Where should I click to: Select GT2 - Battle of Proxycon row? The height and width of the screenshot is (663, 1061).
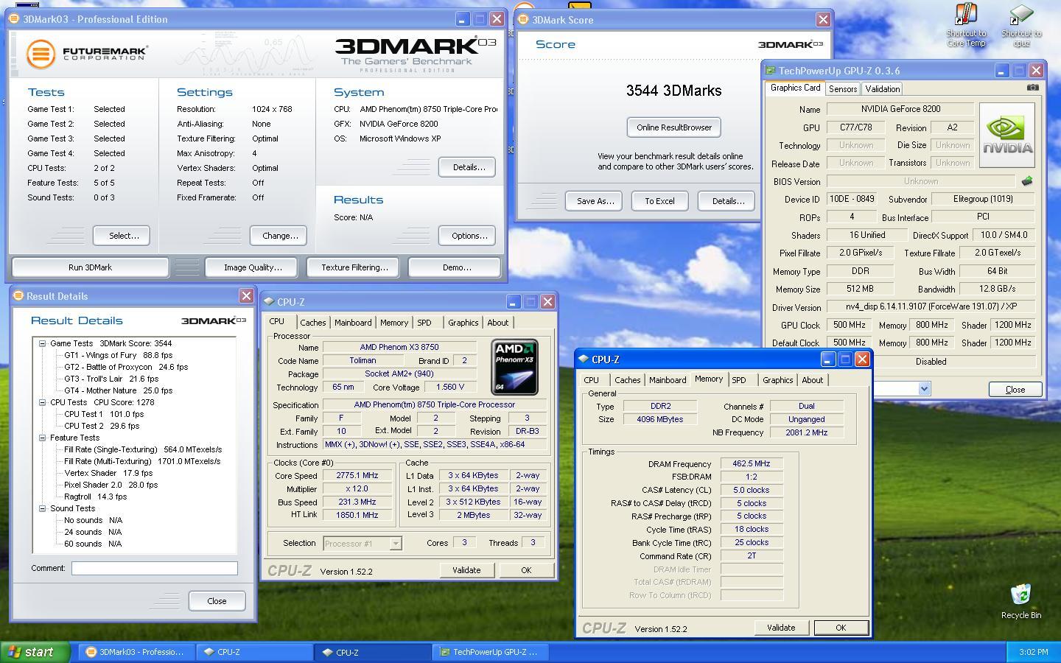(x=125, y=367)
